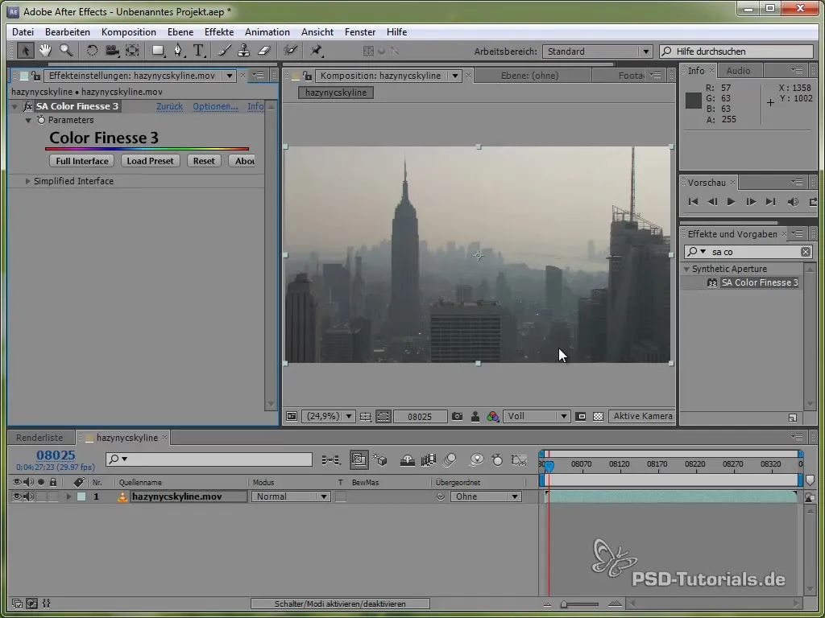Open the magnification (24,9%) dropdown
825x618 pixels.
pyautogui.click(x=329, y=416)
